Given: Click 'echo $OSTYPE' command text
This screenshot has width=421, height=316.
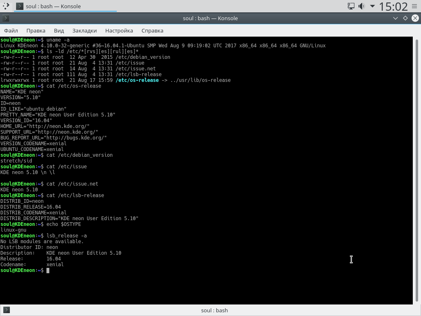Looking at the screenshot, I should pyautogui.click(x=64, y=224).
